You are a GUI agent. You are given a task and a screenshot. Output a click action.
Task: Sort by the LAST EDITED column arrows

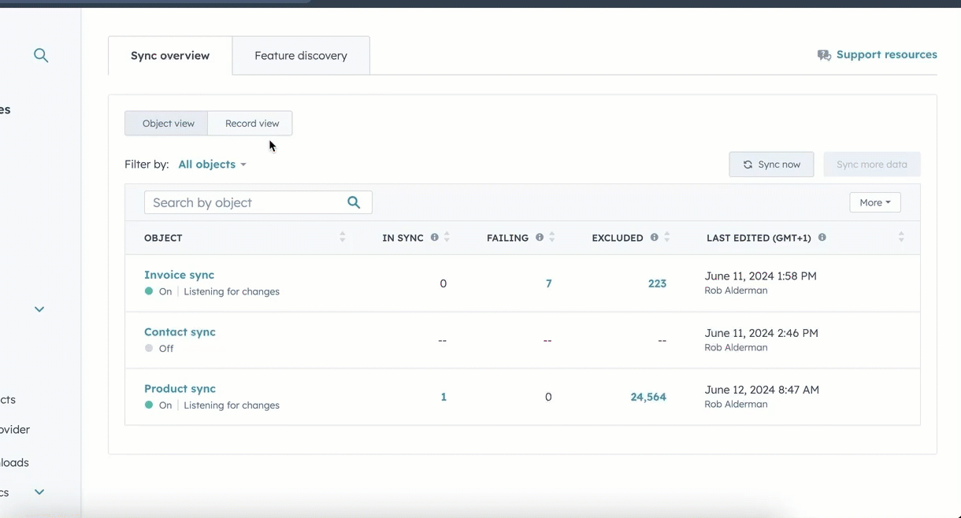click(x=901, y=237)
